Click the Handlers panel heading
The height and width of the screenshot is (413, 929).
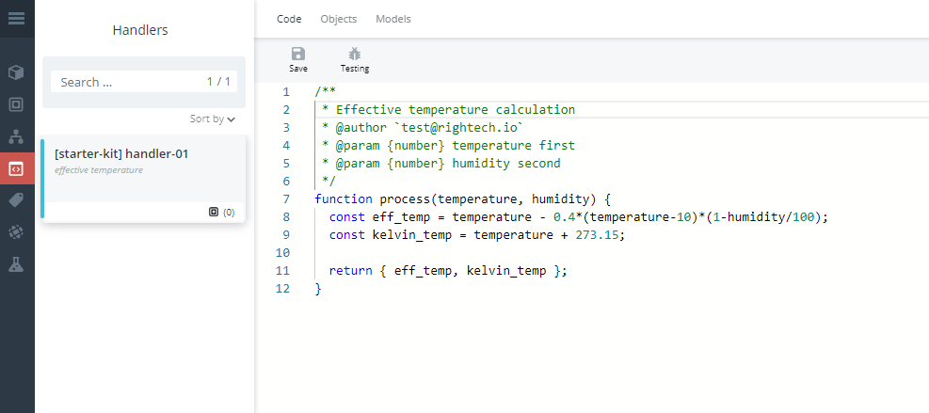click(x=140, y=30)
